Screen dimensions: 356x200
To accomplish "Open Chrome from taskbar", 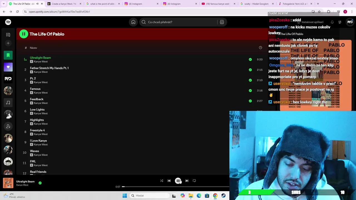I will point(215,196).
